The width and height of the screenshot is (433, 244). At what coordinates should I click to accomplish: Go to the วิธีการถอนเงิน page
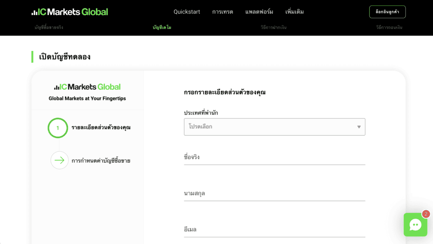[x=389, y=27]
